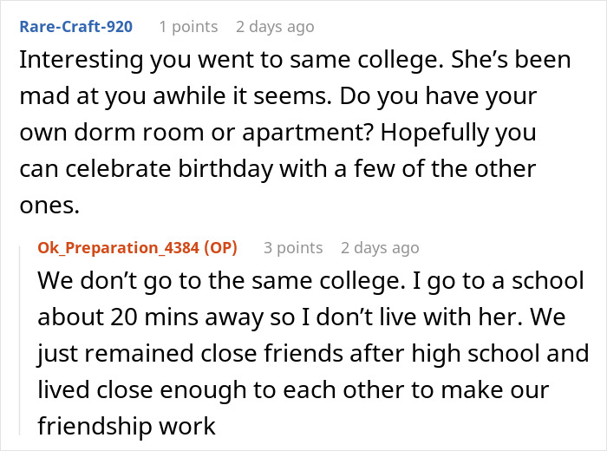Screen dimensions: 607x451
Task: Click the "1 points" score label
Action: tap(186, 26)
